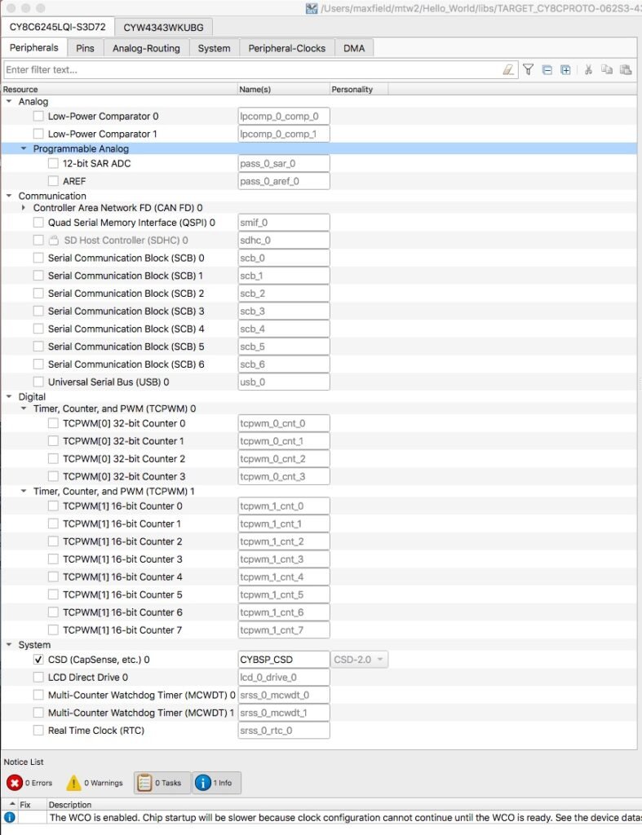The image size is (642, 835).
Task: Enable the 12-bit SAR ADC checkbox
Action: tap(53, 163)
